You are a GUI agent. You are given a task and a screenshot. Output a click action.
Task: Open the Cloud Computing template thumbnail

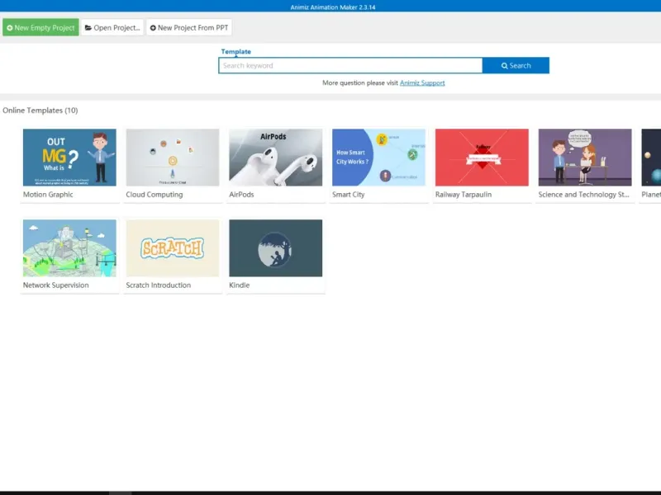pyautogui.click(x=173, y=158)
